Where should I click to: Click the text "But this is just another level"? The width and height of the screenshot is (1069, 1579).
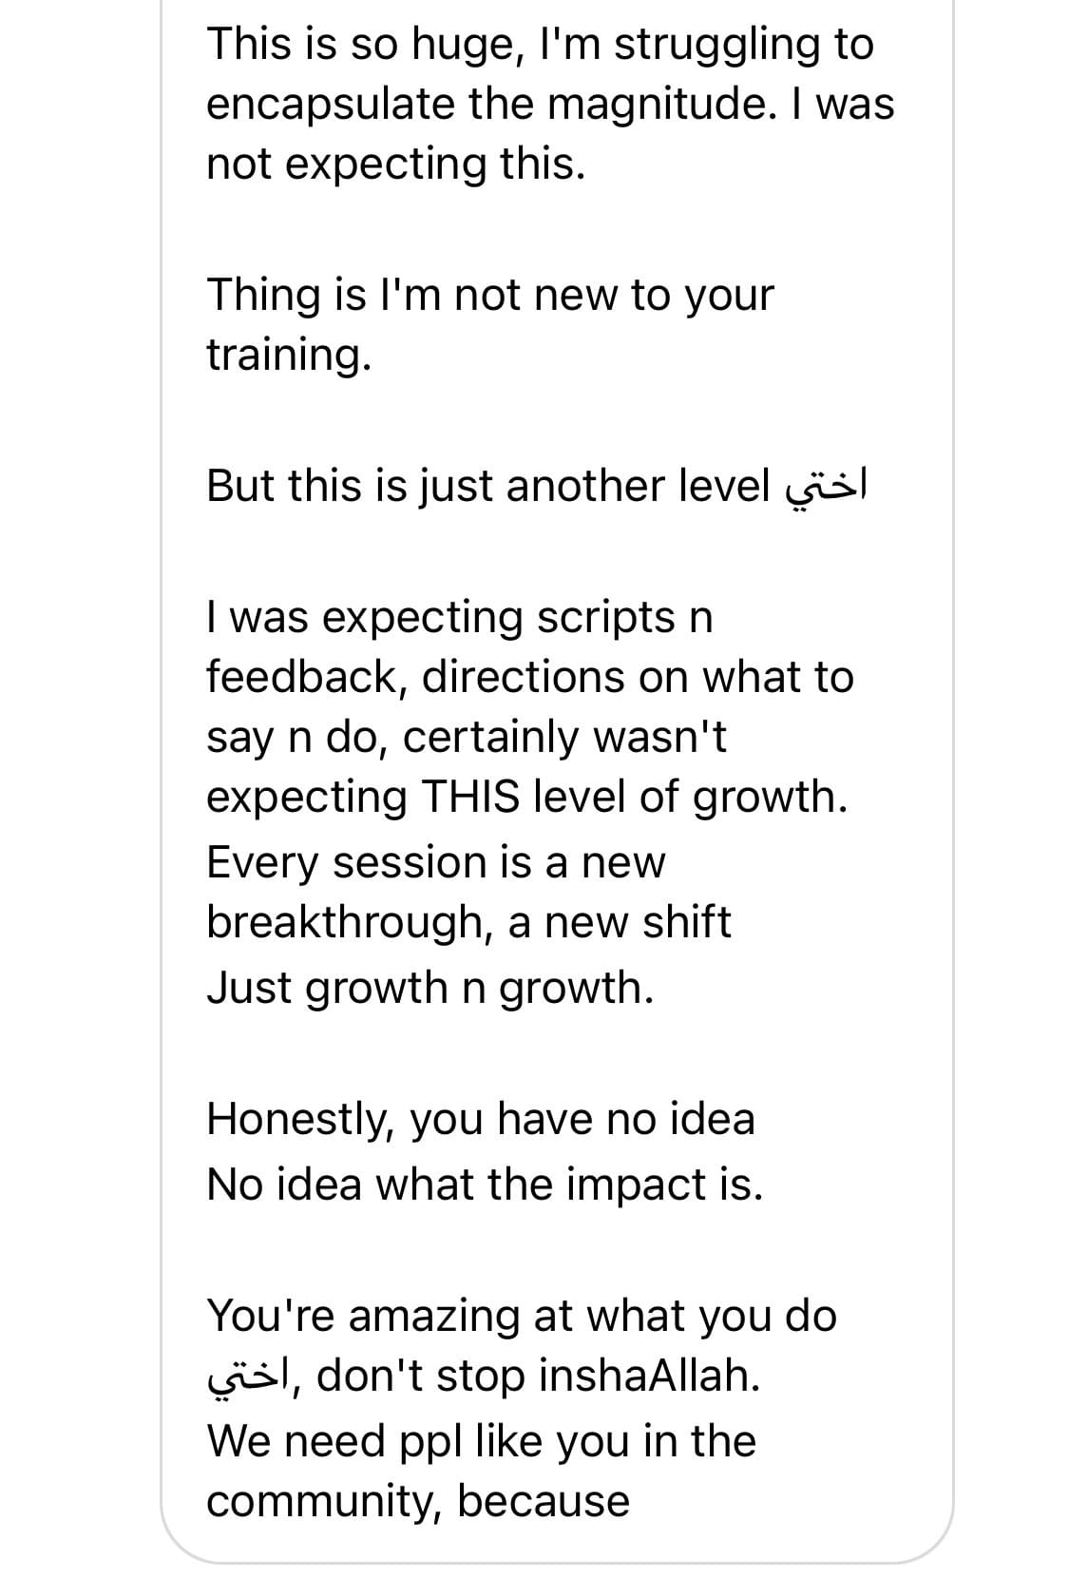coord(487,486)
